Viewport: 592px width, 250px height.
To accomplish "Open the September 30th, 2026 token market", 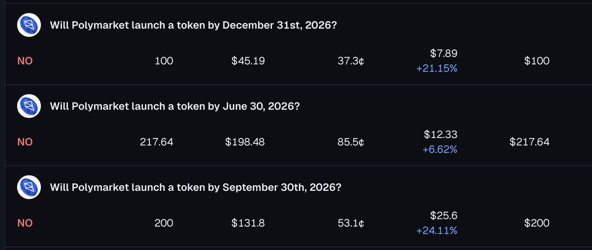I will 196,187.
